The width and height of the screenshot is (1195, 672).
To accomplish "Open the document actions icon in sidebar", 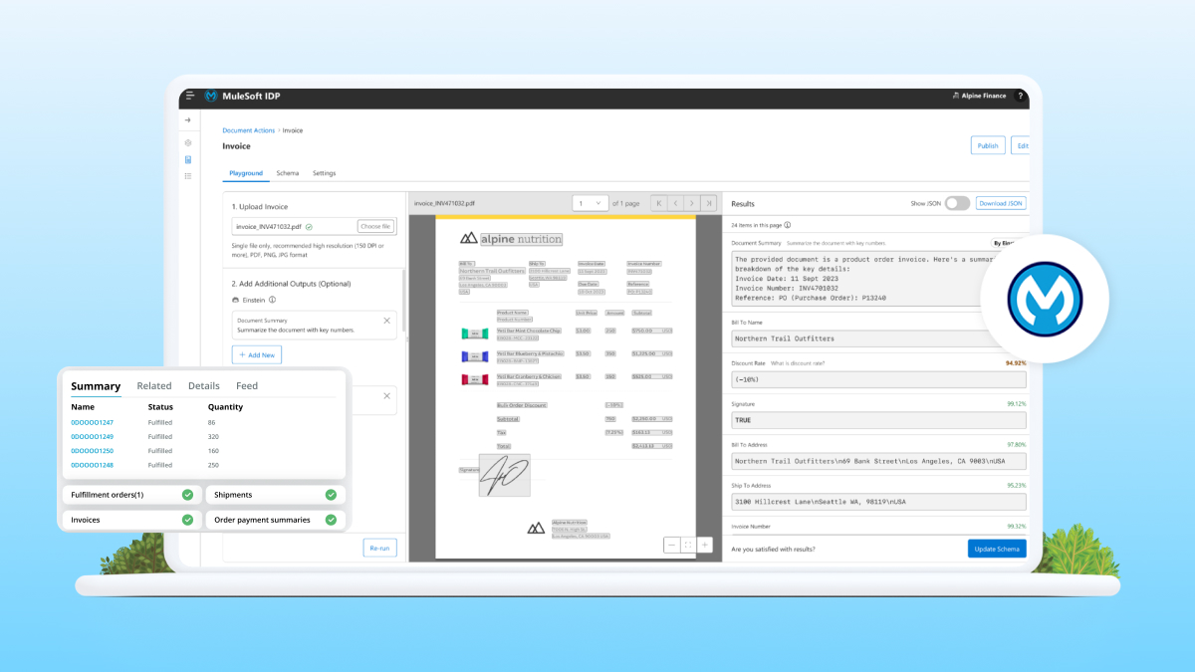I will [188, 159].
